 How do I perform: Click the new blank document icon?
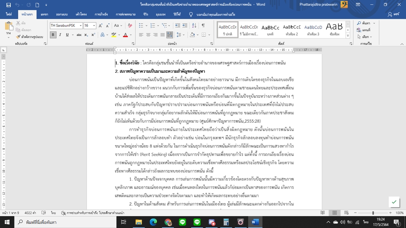37,5
